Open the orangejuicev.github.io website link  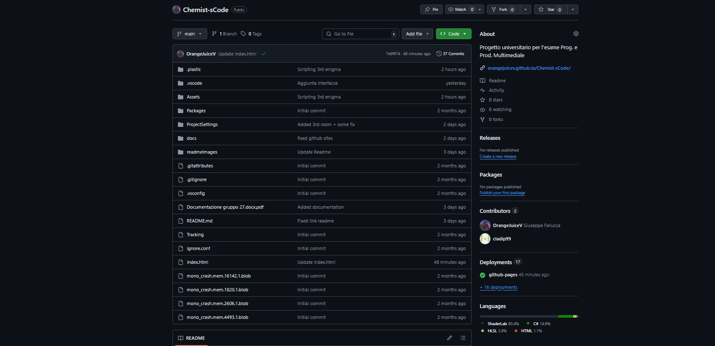coord(529,68)
